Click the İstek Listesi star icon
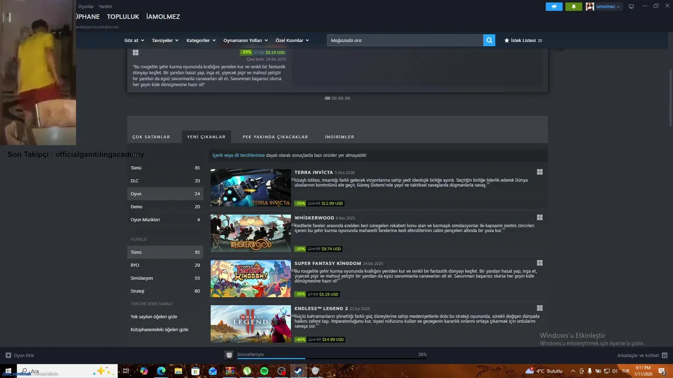Viewport: 673px width, 378px height. (507, 40)
